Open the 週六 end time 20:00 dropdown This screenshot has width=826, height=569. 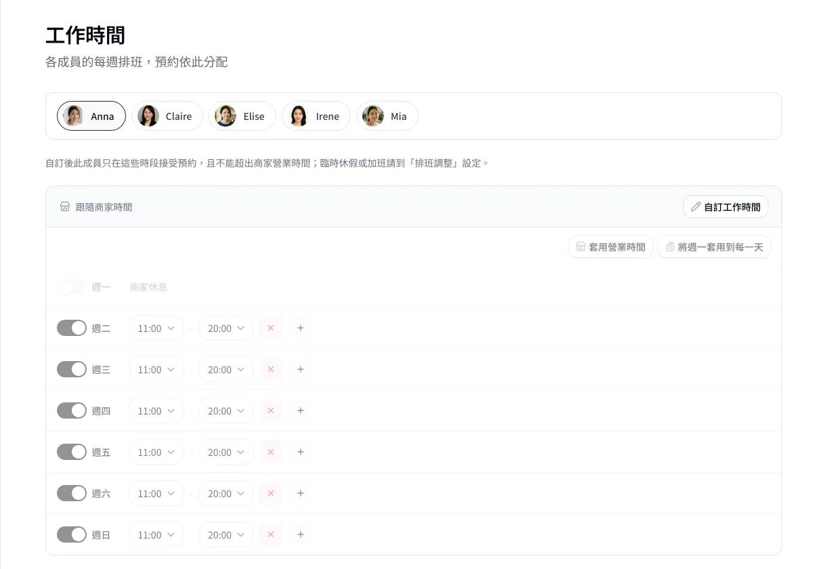pos(226,493)
